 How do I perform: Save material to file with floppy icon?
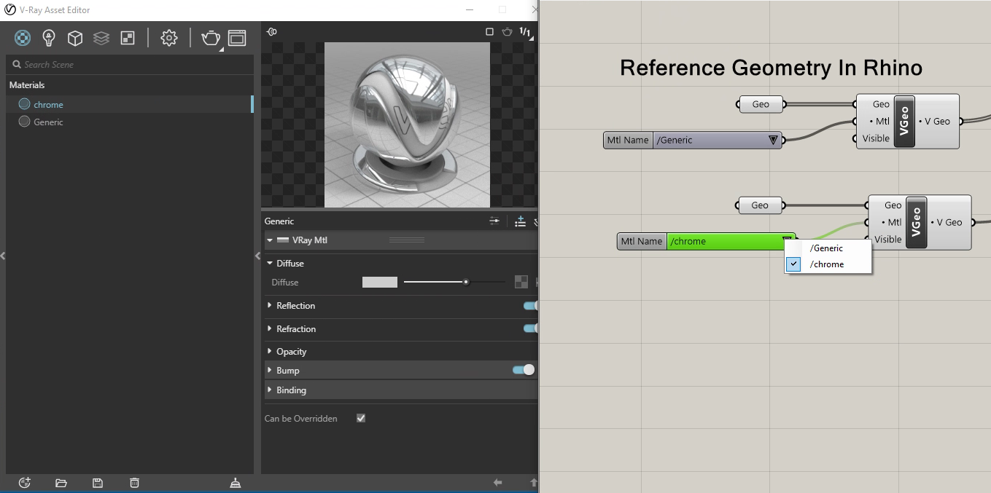pos(98,482)
